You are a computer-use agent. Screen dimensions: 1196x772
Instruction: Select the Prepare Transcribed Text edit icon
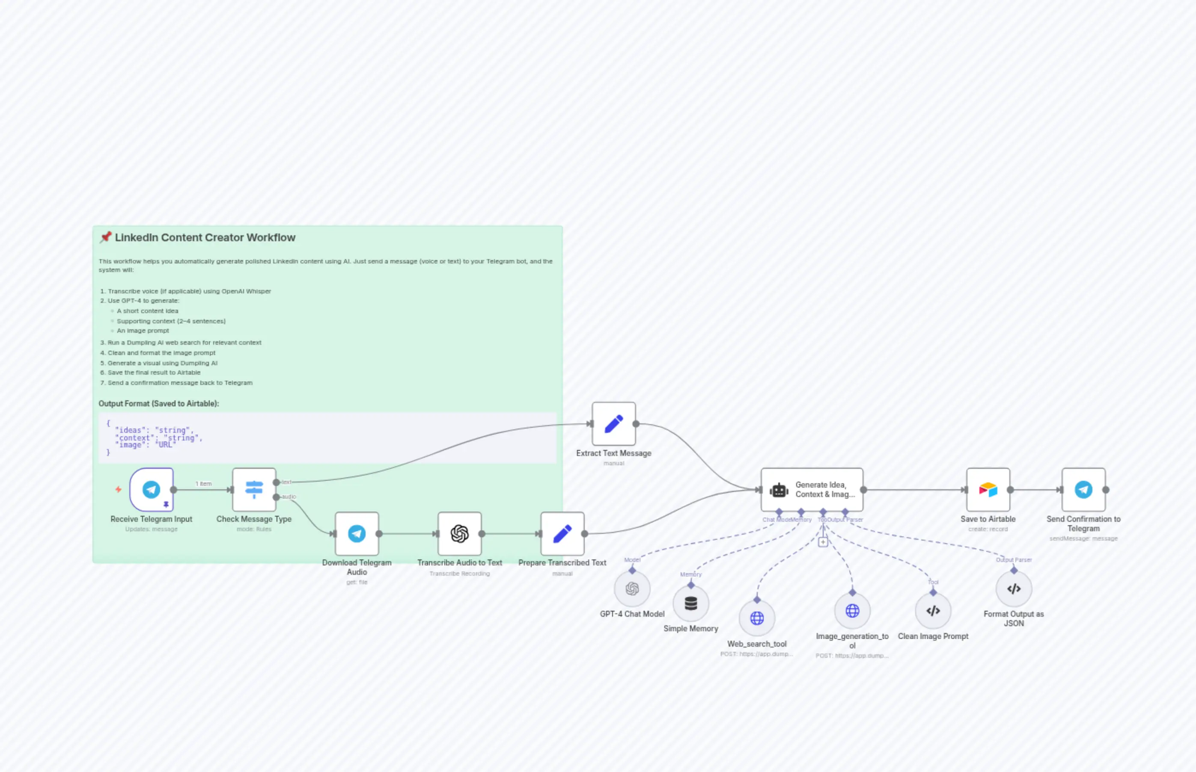[562, 533]
